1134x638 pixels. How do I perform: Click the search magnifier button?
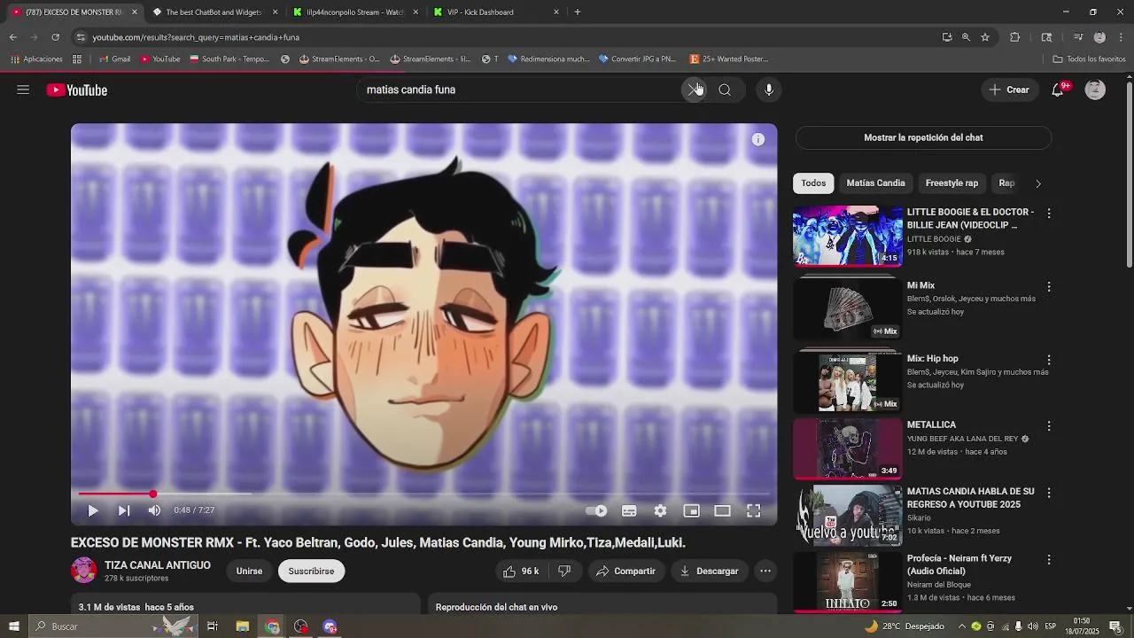coord(725,89)
